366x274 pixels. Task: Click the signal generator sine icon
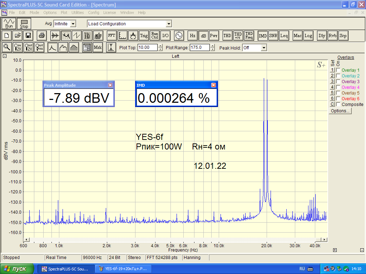[178, 36]
